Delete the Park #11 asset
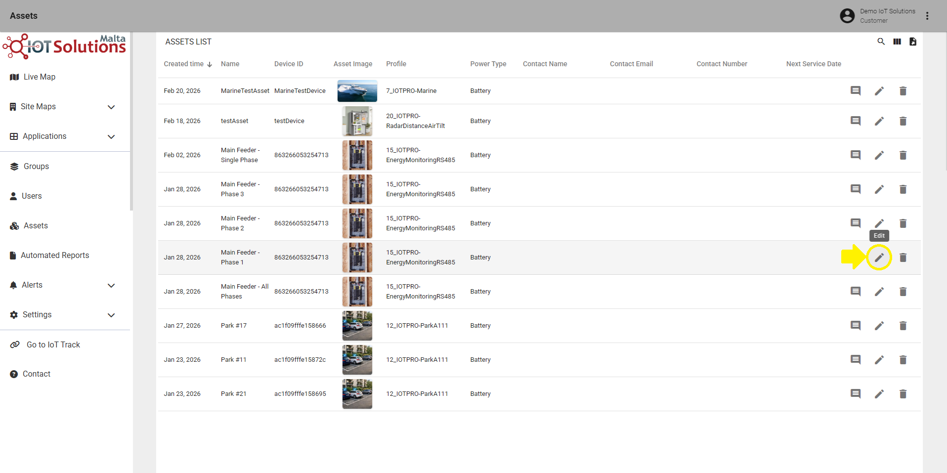Screen dimensions: 947x473 tap(903, 360)
